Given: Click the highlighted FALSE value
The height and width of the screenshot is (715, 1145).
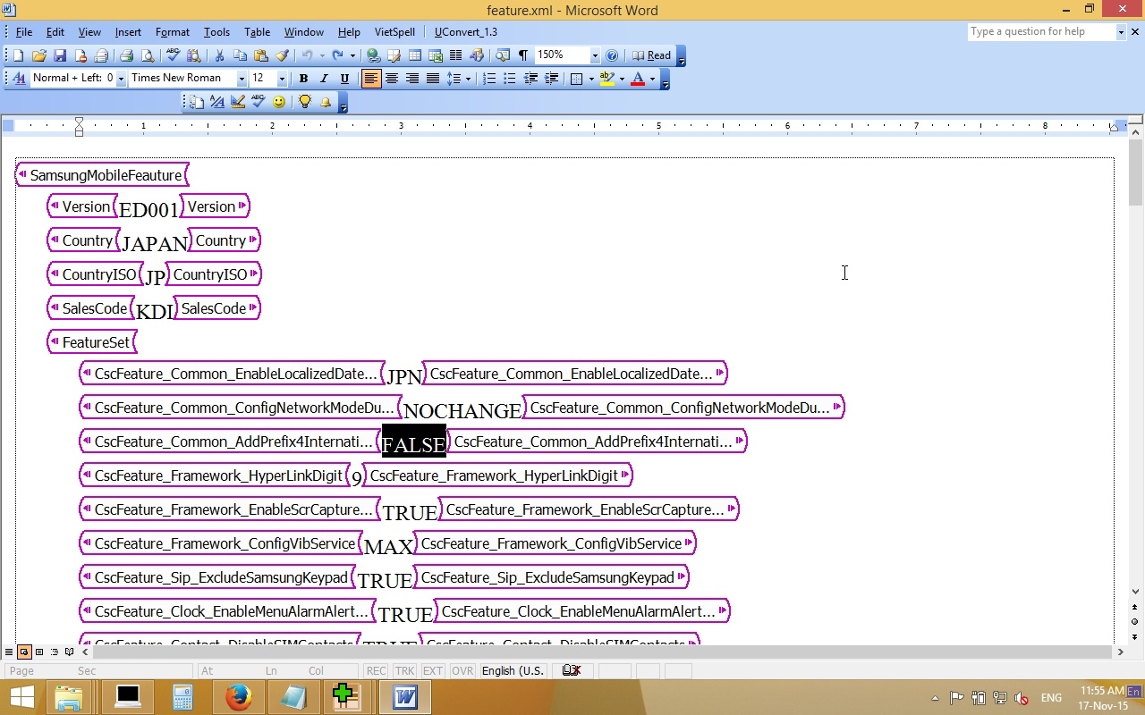Looking at the screenshot, I should click(413, 443).
